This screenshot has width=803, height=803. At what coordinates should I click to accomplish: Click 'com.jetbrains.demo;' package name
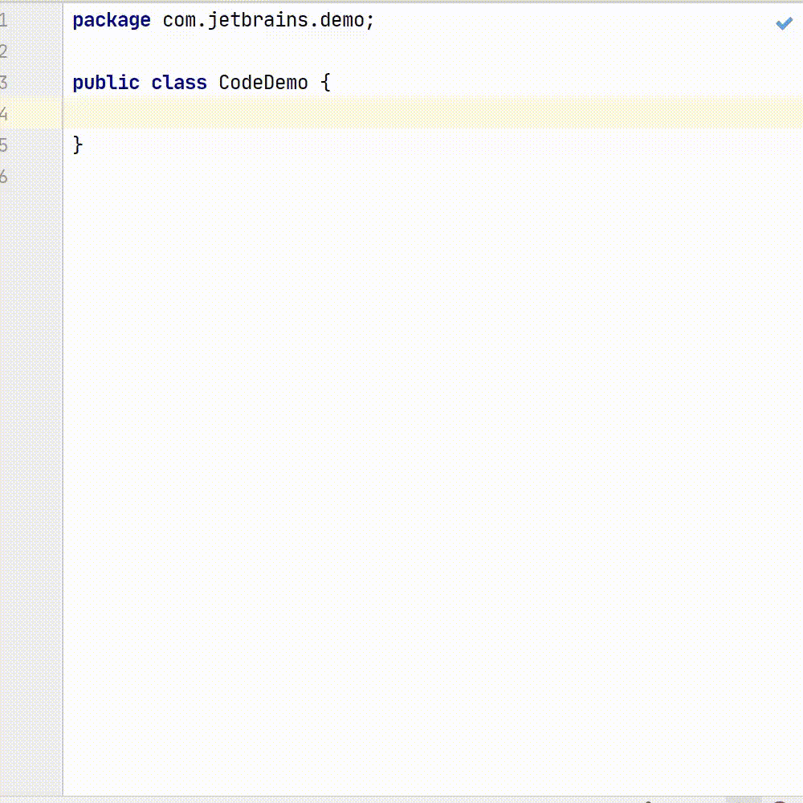[x=268, y=21]
